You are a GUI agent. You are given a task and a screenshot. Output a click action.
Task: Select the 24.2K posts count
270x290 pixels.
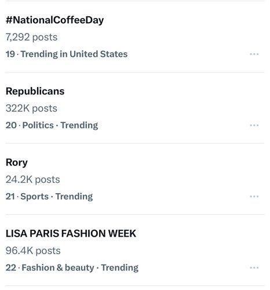pos(33,179)
